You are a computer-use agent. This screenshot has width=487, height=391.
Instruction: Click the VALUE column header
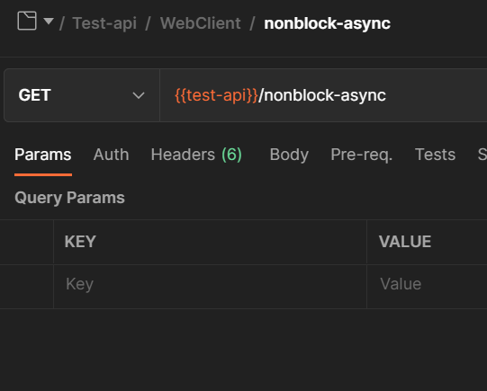(x=405, y=242)
